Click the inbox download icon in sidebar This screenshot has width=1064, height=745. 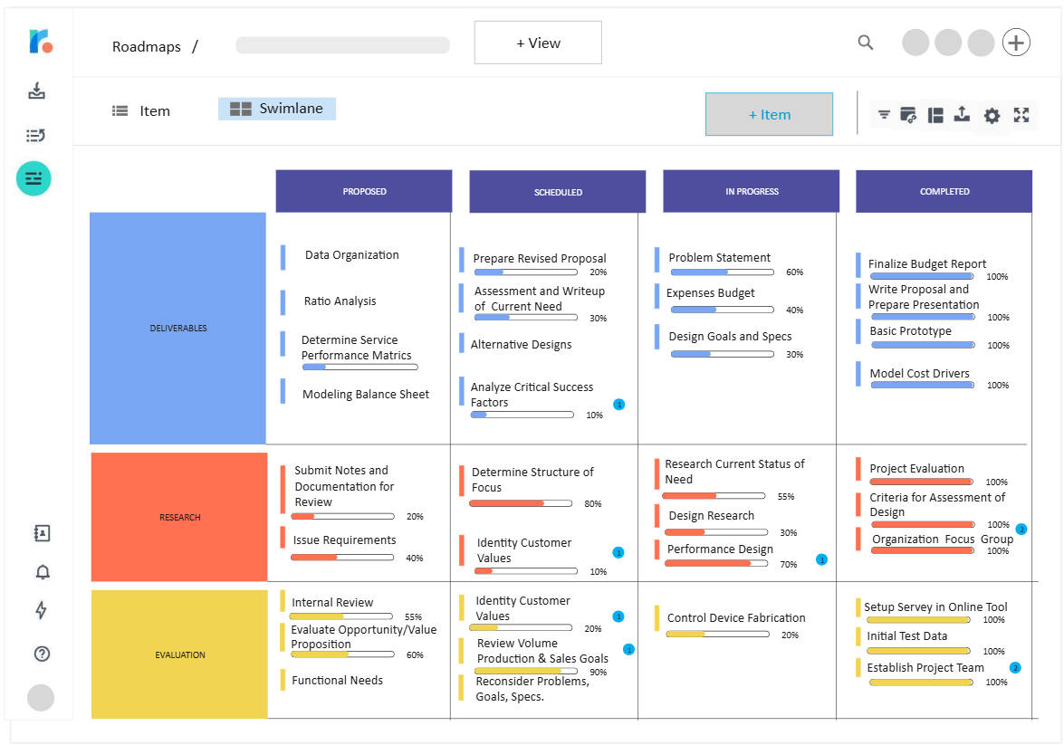coord(36,91)
